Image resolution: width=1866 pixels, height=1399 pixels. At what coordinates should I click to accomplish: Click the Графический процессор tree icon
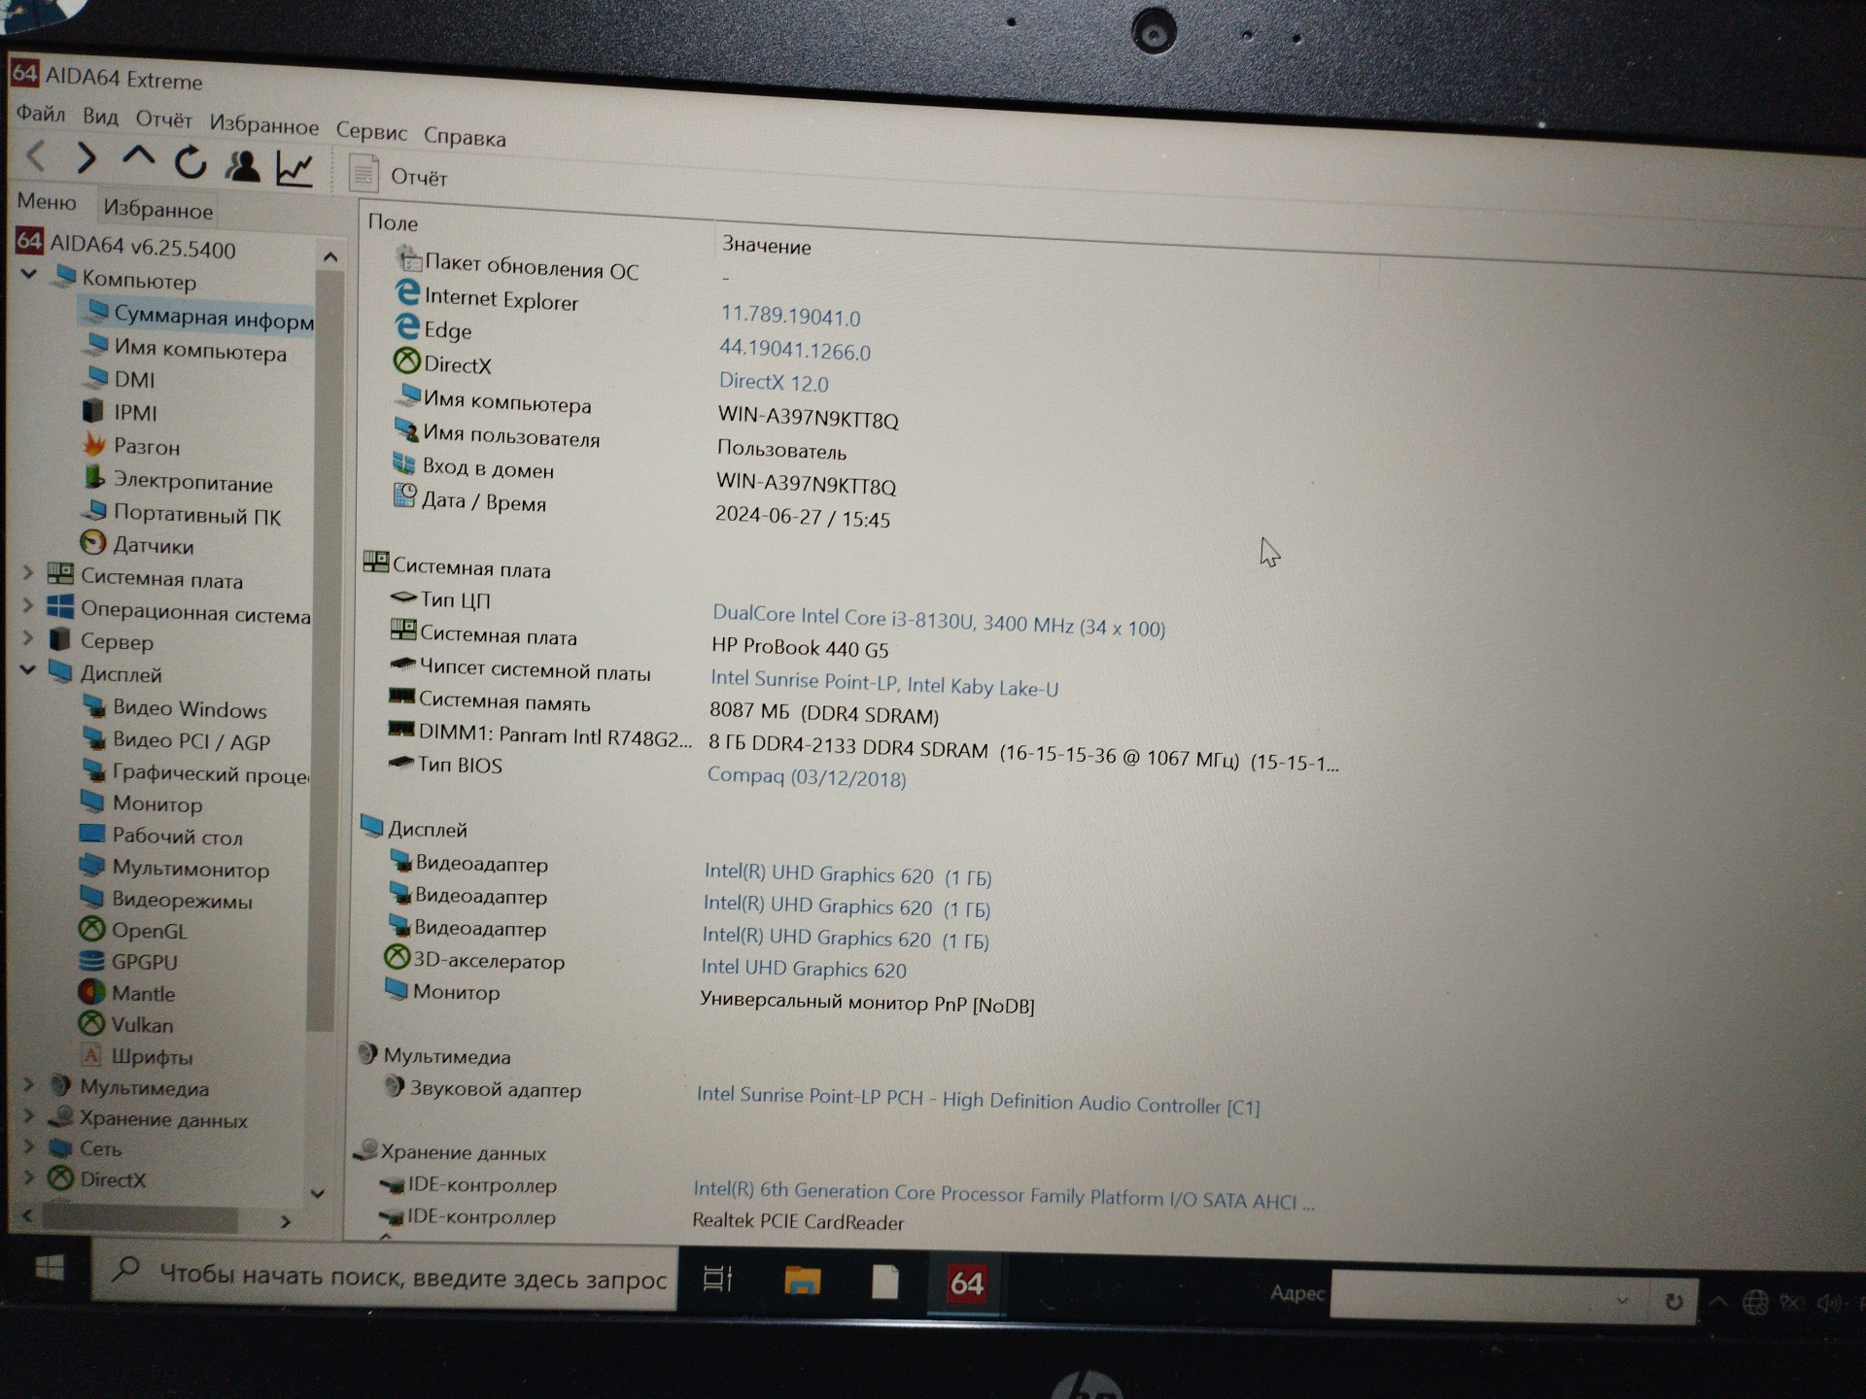(x=94, y=769)
